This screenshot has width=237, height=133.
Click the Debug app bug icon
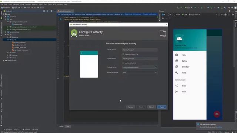pos(201,7)
